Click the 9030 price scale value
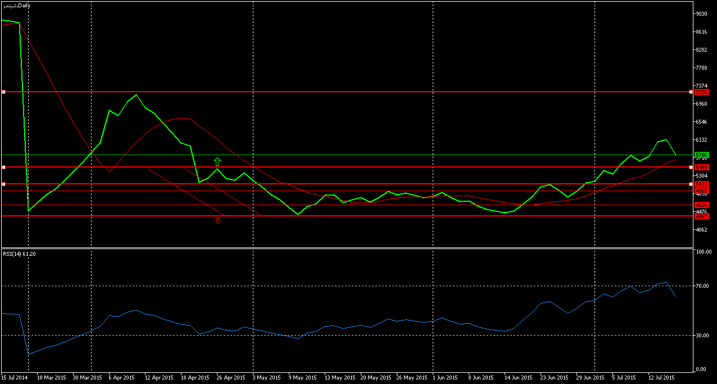The image size is (717, 384). tap(702, 13)
